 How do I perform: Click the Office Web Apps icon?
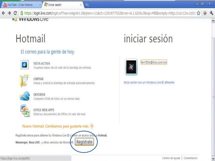25,111
